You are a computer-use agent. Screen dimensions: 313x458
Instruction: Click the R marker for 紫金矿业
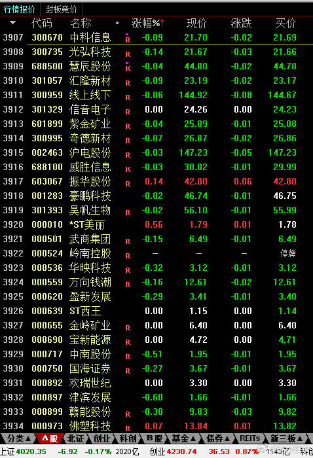point(128,126)
